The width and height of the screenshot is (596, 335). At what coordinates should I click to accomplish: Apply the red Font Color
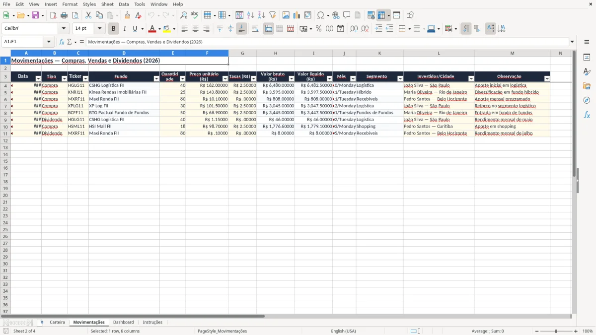click(152, 29)
